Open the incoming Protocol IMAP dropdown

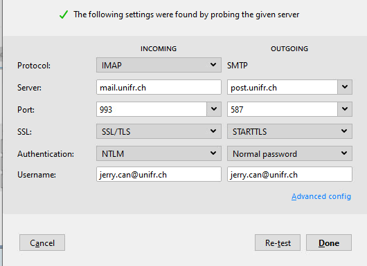[159, 65]
